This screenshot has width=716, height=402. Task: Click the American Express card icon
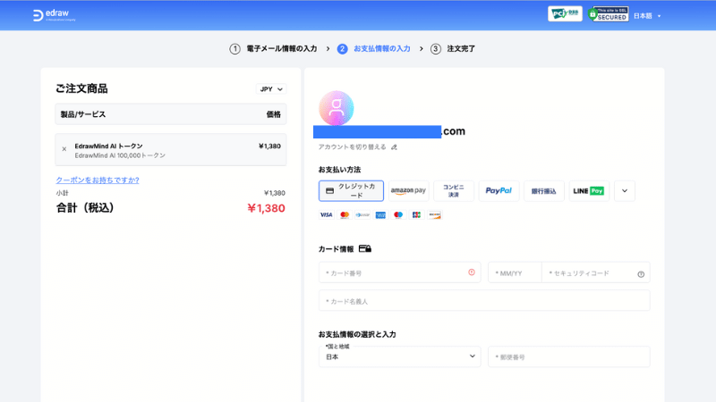380,214
